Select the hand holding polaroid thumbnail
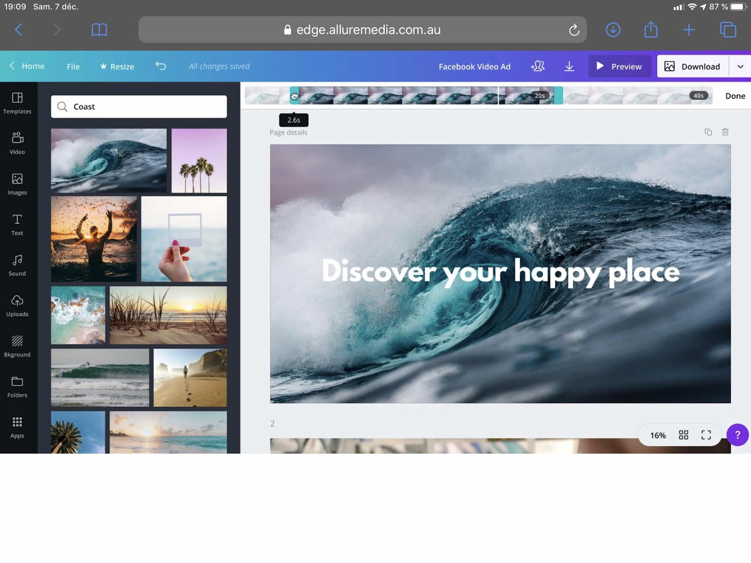Viewport: 751px width, 563px height. 184,239
